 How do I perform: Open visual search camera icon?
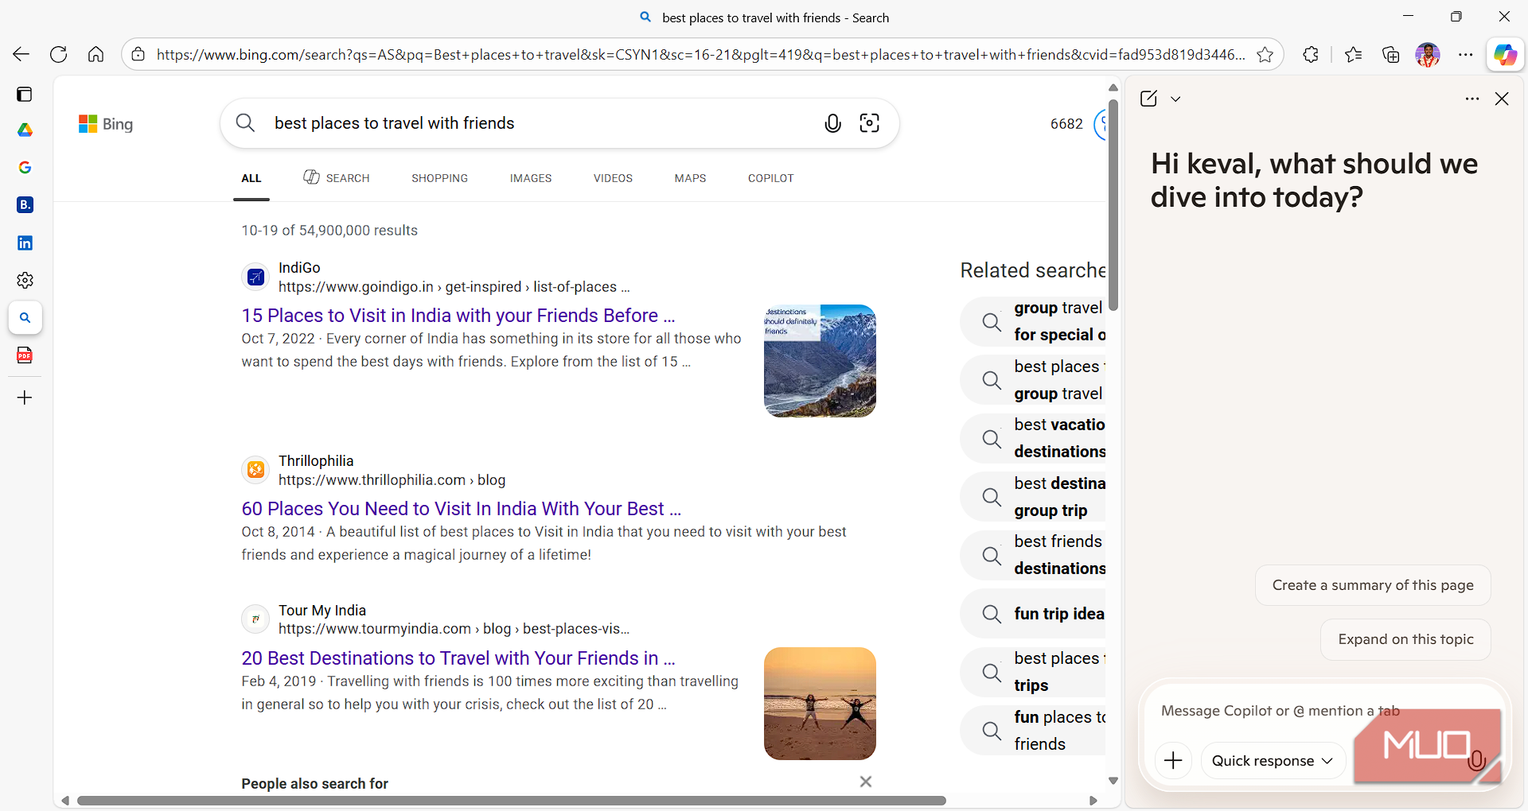pos(870,123)
